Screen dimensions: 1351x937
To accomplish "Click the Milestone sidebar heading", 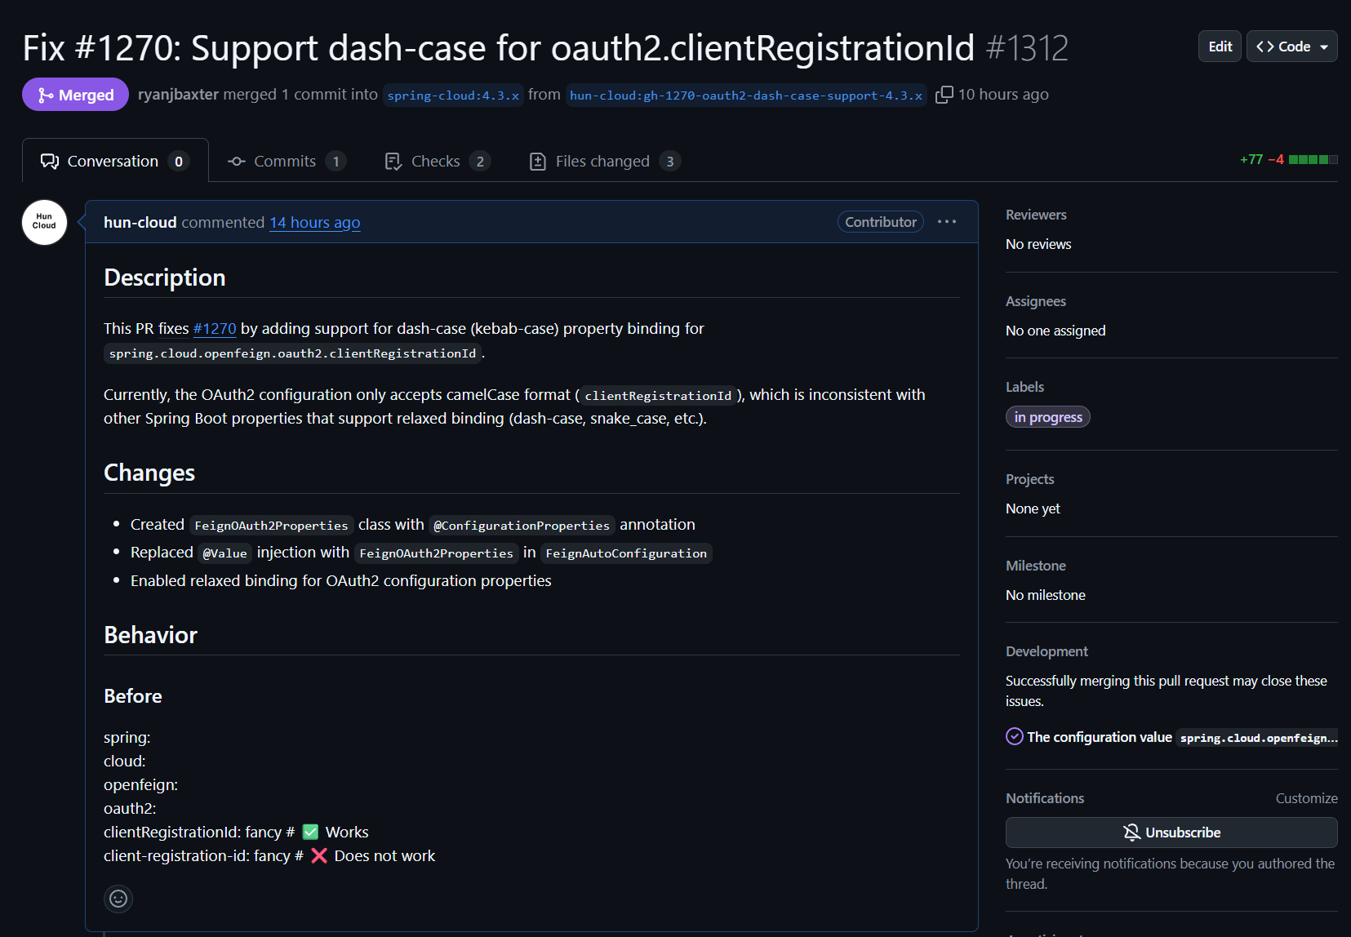I will pos(1036,566).
